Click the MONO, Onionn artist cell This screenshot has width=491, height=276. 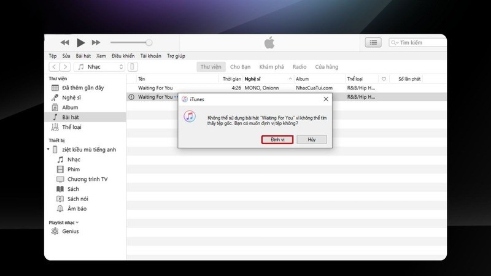(x=261, y=88)
